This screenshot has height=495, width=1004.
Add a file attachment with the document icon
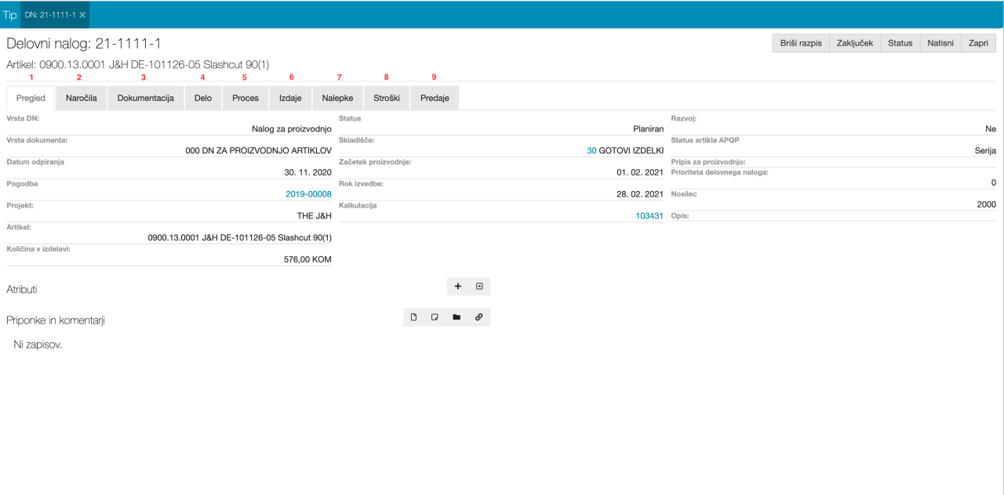click(x=414, y=317)
